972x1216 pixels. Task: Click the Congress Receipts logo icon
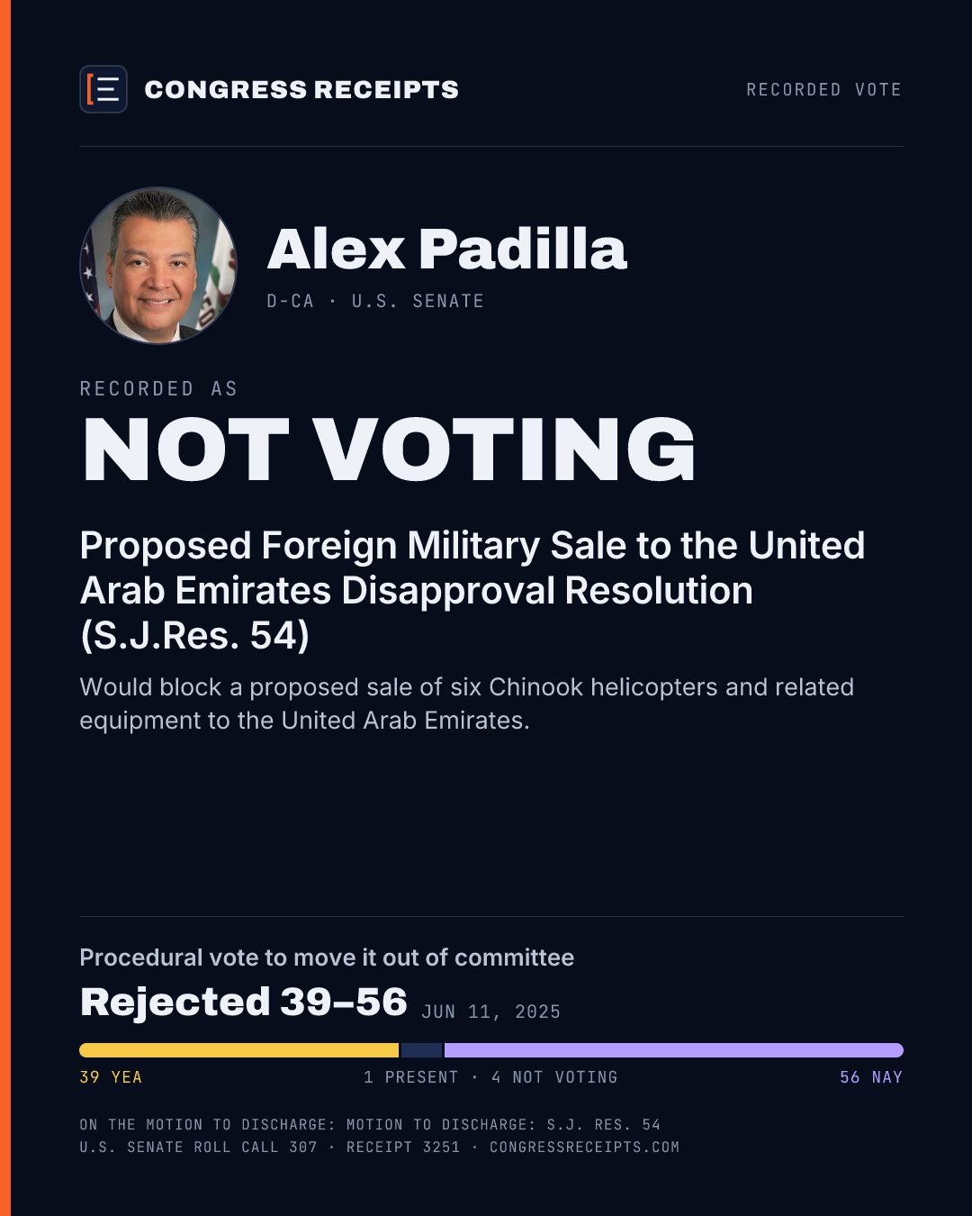[103, 89]
